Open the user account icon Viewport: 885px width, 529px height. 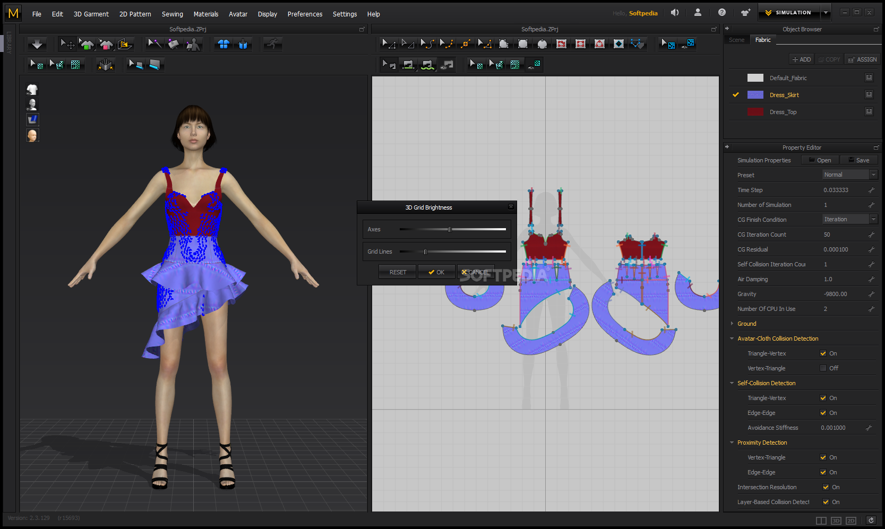point(698,13)
